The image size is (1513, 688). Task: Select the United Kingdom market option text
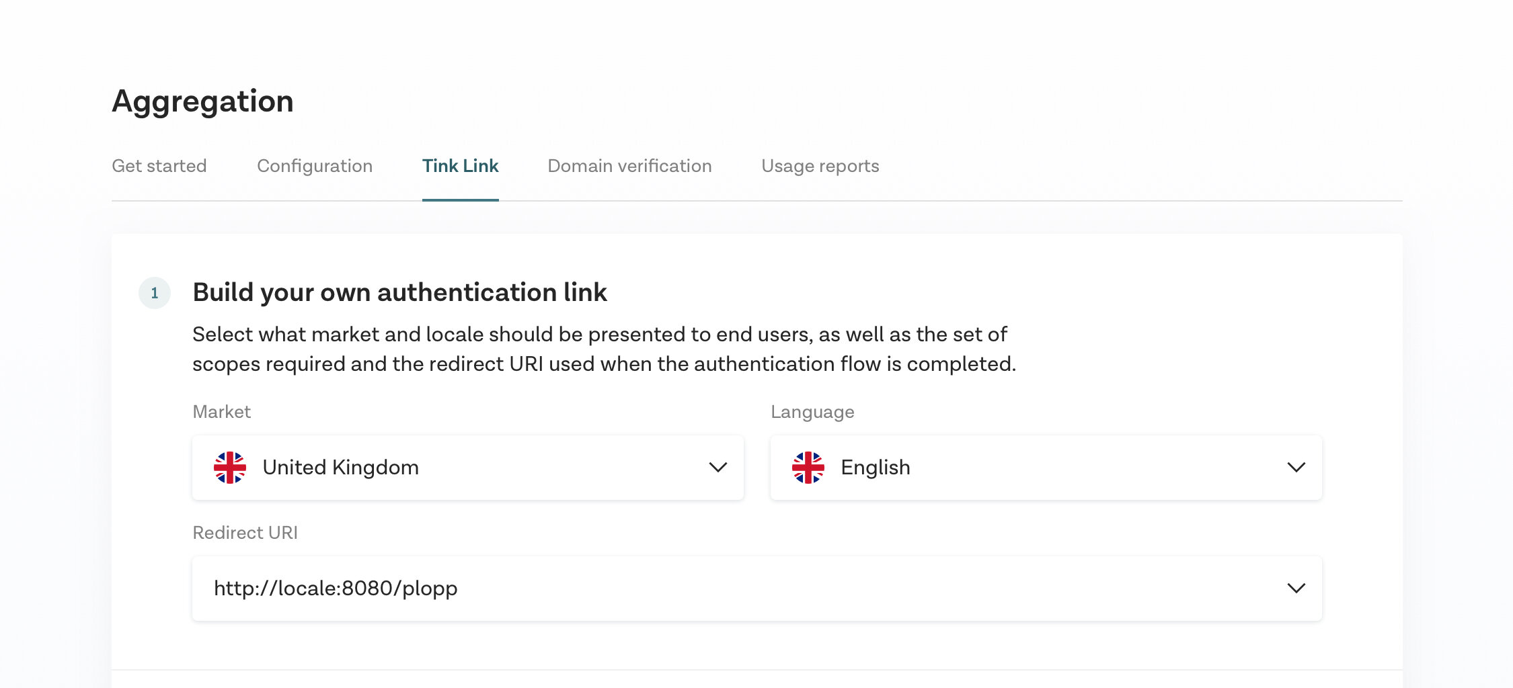341,467
